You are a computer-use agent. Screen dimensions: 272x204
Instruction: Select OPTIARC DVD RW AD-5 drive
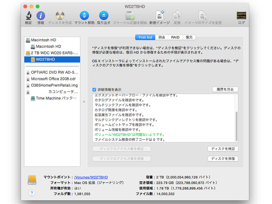click(52, 72)
